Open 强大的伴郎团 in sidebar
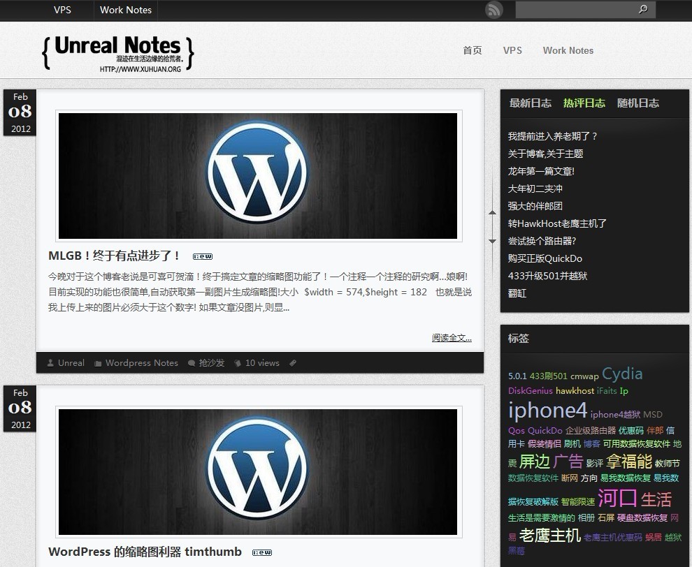Viewport: 692px width, 567px height. click(x=535, y=206)
